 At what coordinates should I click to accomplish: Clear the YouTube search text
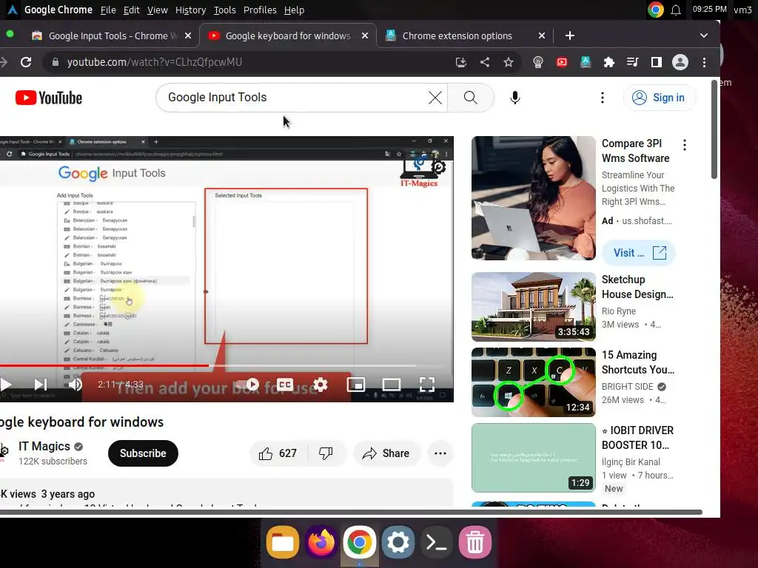pyautogui.click(x=435, y=98)
